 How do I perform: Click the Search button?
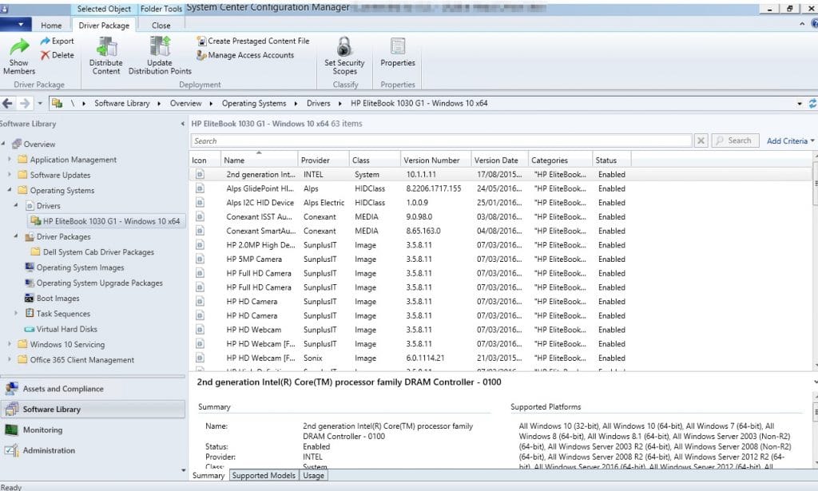[x=735, y=141]
